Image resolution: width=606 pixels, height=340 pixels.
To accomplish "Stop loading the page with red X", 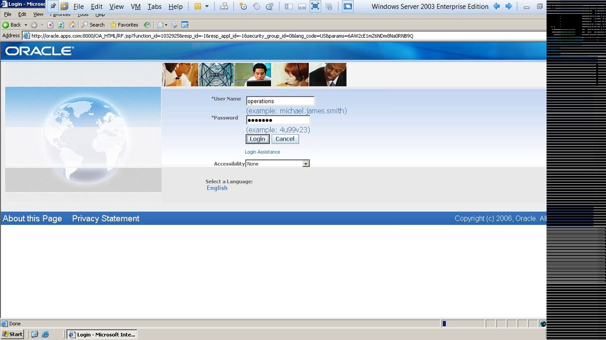I will coord(50,25).
